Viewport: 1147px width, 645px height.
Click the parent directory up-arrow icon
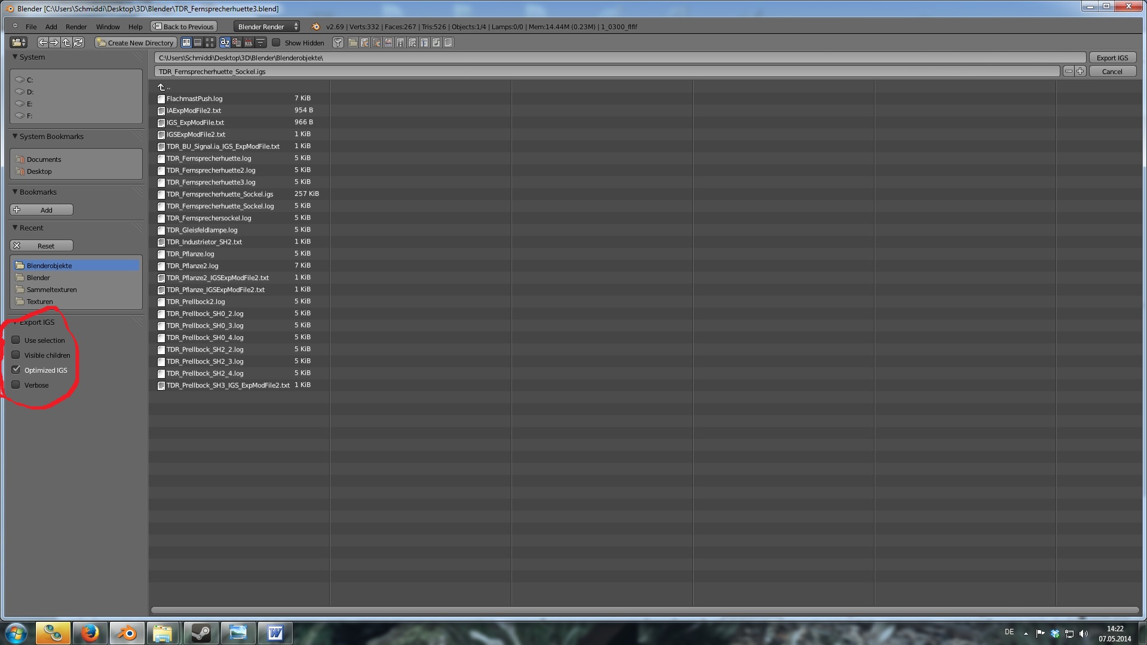pyautogui.click(x=66, y=42)
